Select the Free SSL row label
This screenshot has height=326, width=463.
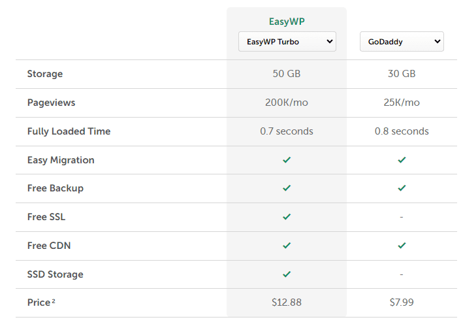coord(46,217)
